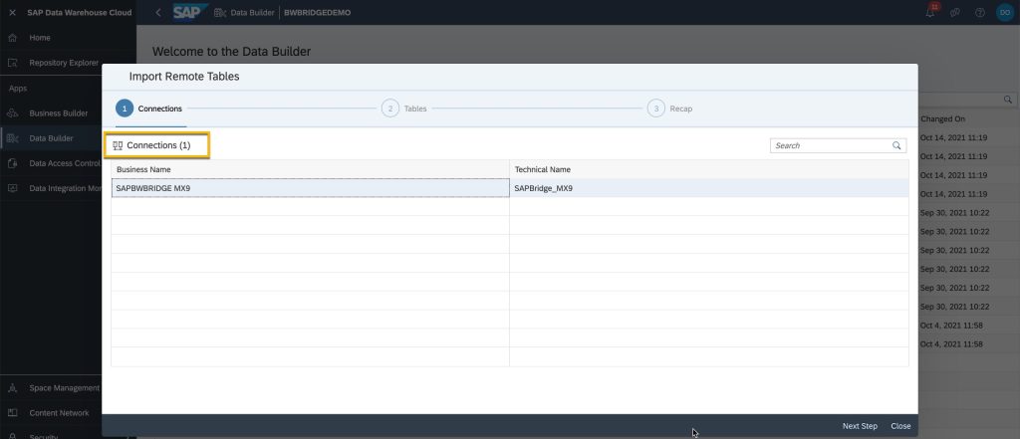Open the DO user profile avatar
Image resolution: width=1020 pixels, height=439 pixels.
tap(1004, 12)
